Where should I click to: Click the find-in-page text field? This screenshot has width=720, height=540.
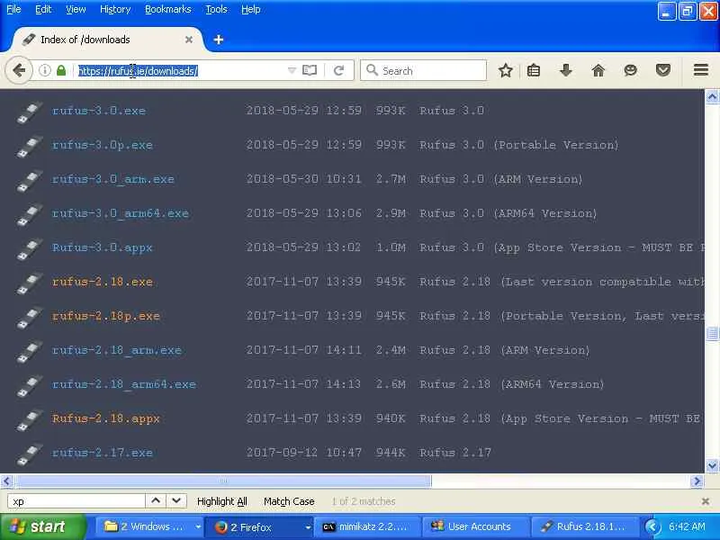pyautogui.click(x=76, y=501)
